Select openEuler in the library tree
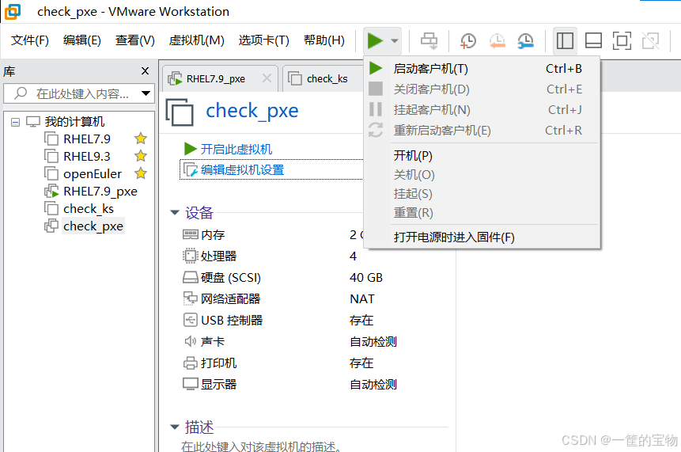 pos(93,174)
